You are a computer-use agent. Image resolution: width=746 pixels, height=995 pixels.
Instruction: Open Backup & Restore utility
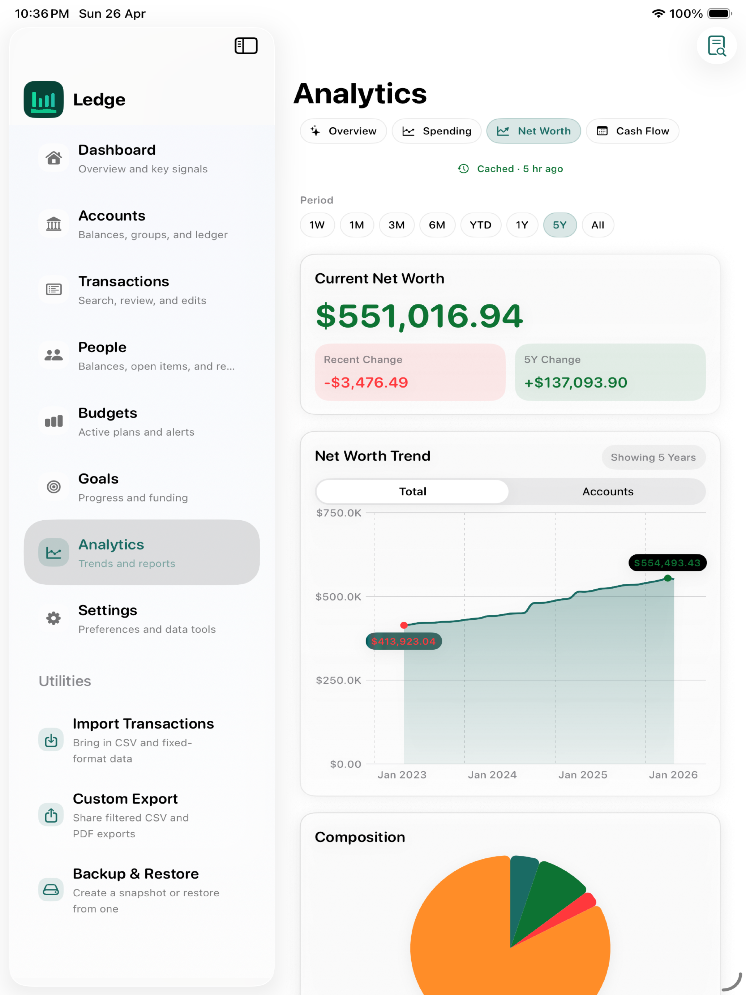click(142, 889)
